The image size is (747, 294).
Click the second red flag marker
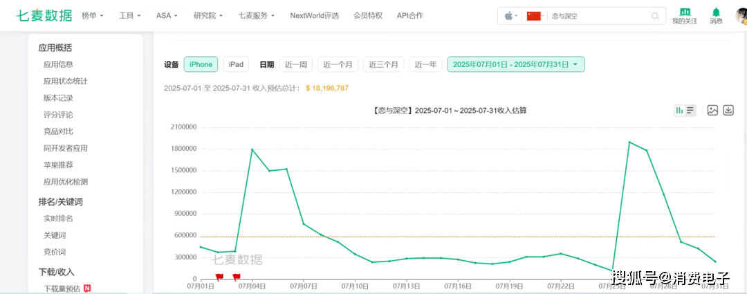click(x=237, y=277)
